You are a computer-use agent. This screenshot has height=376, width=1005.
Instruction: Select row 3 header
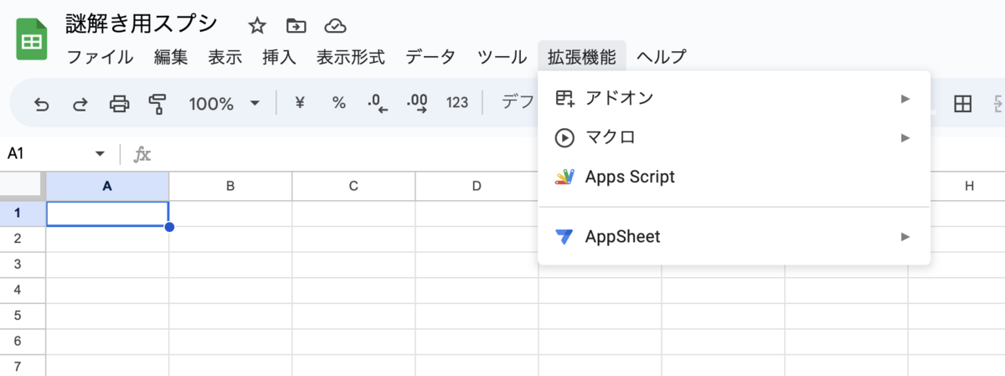(23, 265)
